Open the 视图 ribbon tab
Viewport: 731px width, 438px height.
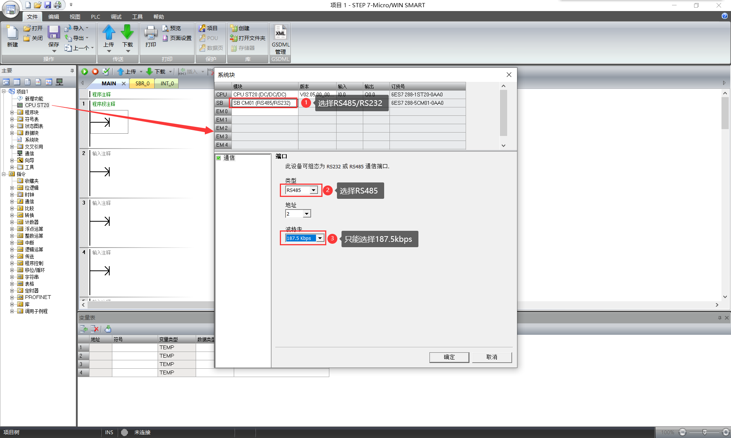[75, 17]
